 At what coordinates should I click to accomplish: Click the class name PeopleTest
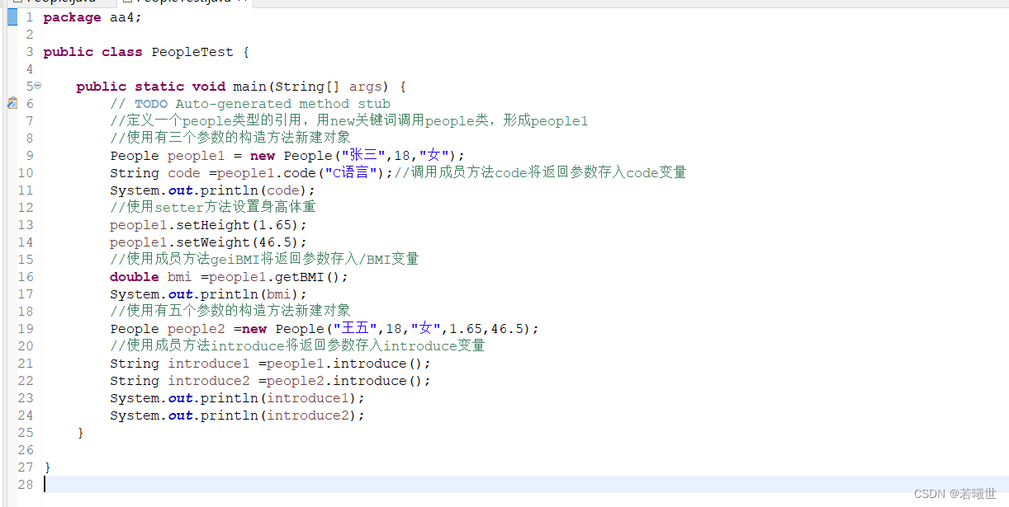pyautogui.click(x=192, y=51)
